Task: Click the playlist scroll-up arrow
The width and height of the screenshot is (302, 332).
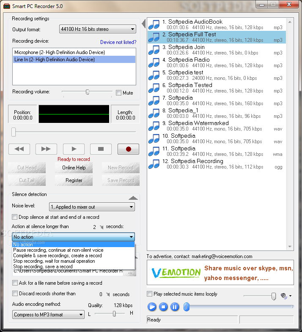Action: pyautogui.click(x=290, y=22)
